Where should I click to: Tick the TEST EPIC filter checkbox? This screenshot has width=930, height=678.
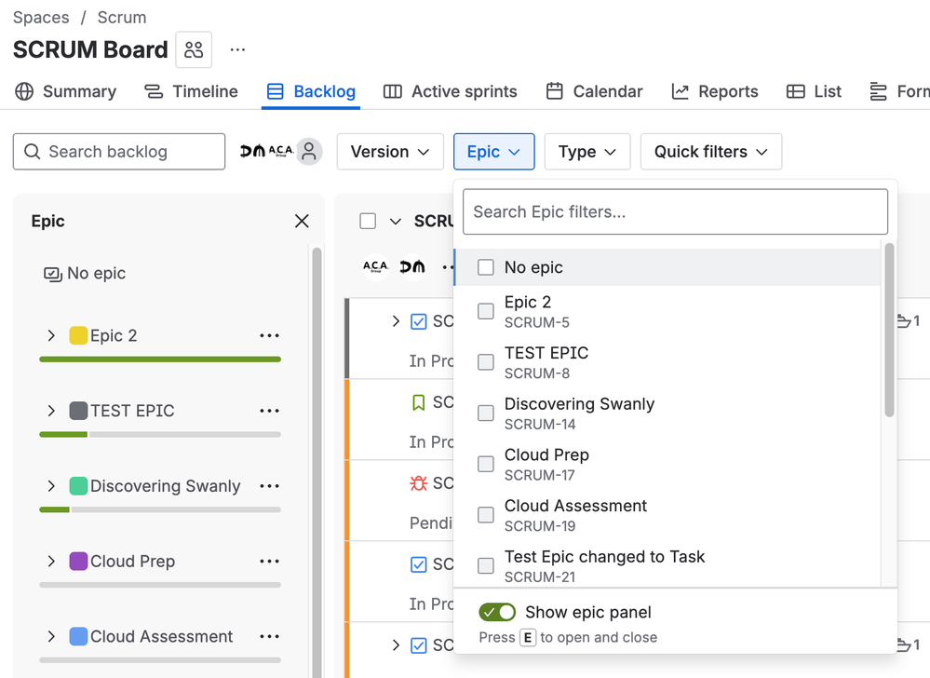[486, 362]
